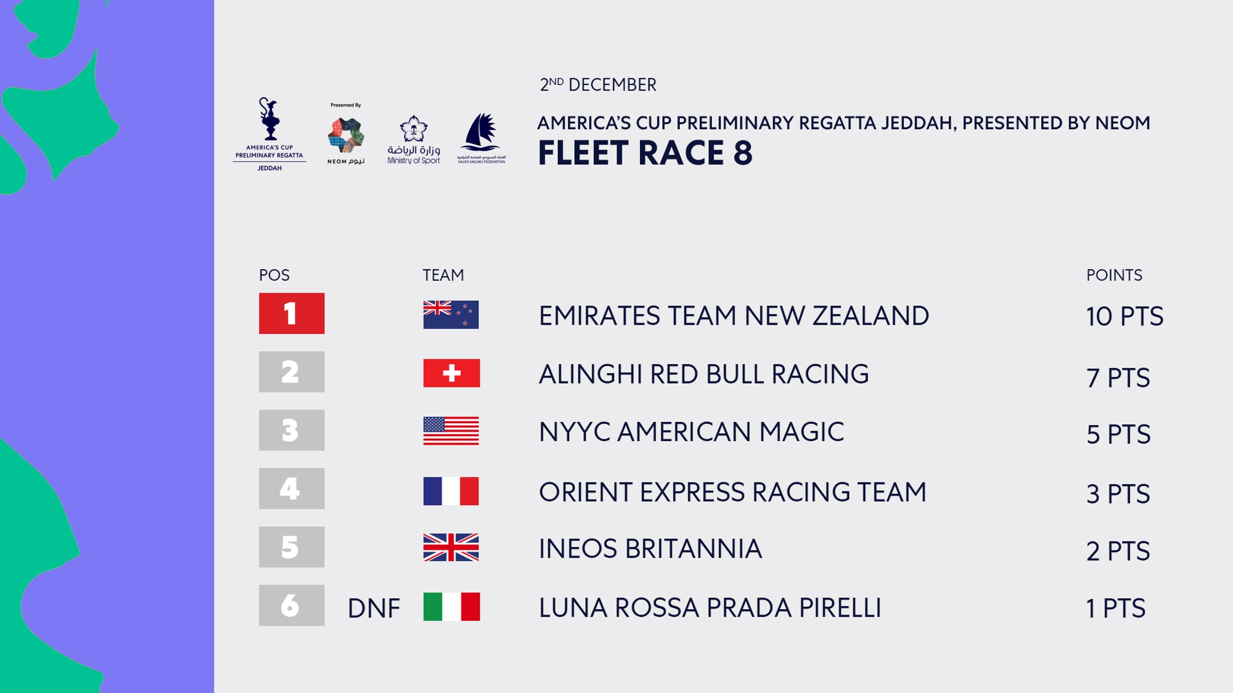The height and width of the screenshot is (693, 1233).
Task: Click Emirates Team New Zealand name
Action: click(734, 316)
